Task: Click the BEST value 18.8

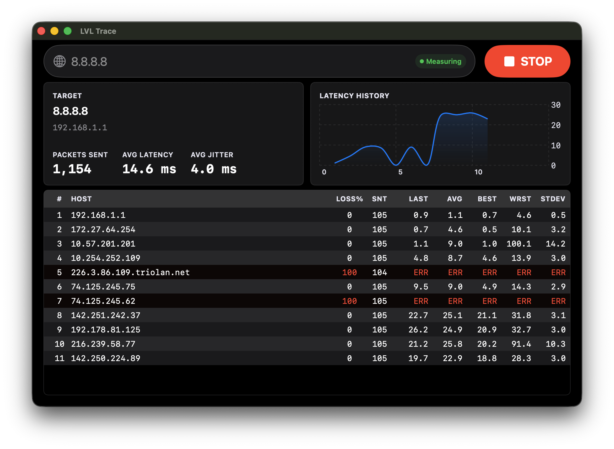Action: click(487, 358)
